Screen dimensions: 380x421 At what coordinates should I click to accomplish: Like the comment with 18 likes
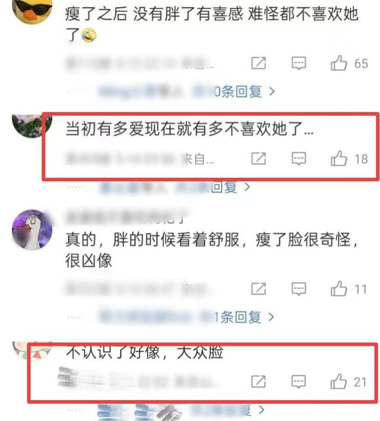(x=338, y=158)
